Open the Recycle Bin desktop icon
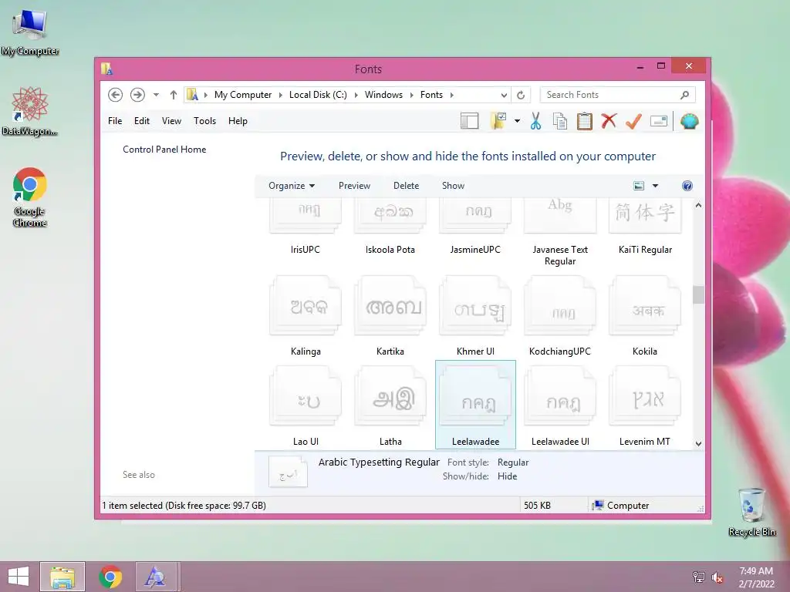The image size is (790, 592). pos(751,513)
